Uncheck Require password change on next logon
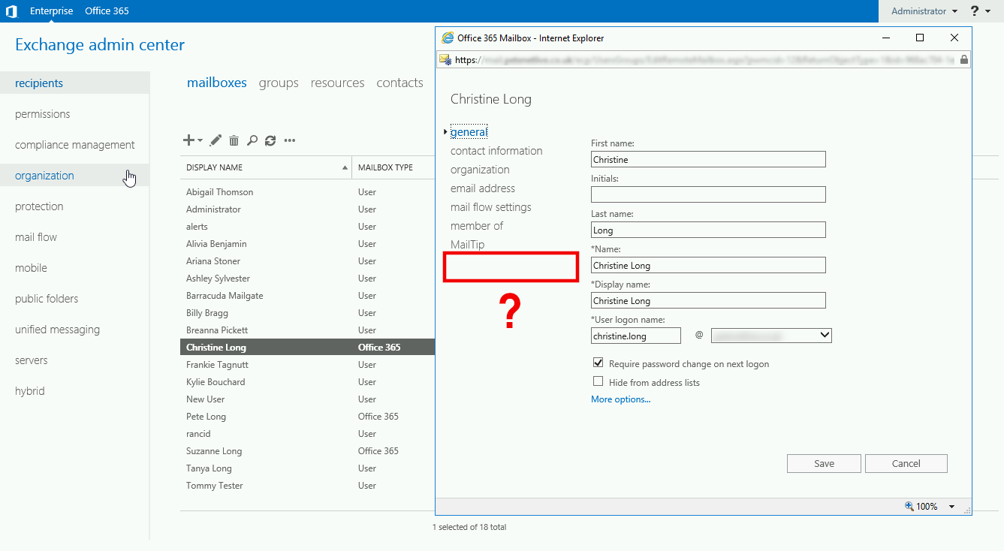 tap(598, 363)
